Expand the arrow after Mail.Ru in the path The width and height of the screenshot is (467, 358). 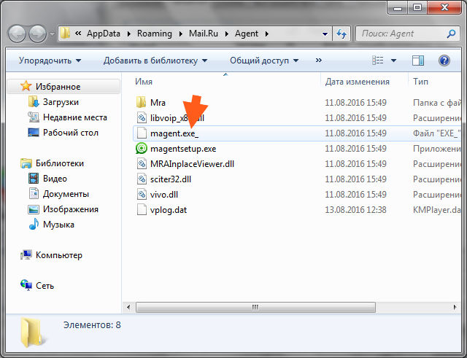click(227, 34)
